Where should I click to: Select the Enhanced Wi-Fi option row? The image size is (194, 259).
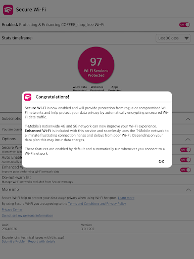tap(97, 169)
